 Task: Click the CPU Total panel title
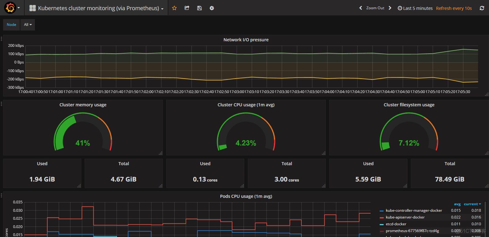pyautogui.click(x=287, y=164)
